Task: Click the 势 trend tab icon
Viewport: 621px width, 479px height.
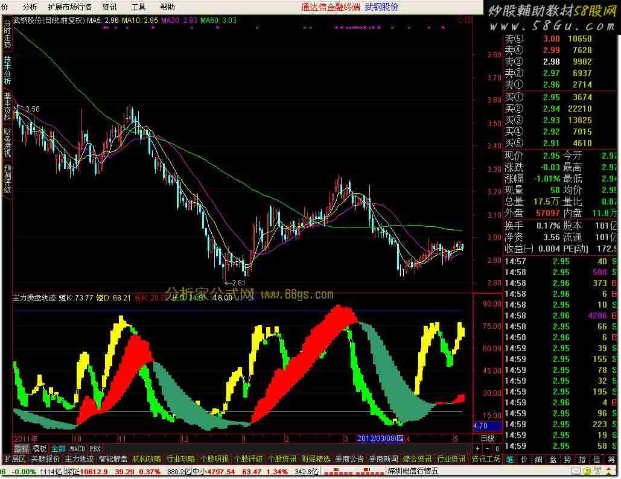Action: (x=567, y=459)
